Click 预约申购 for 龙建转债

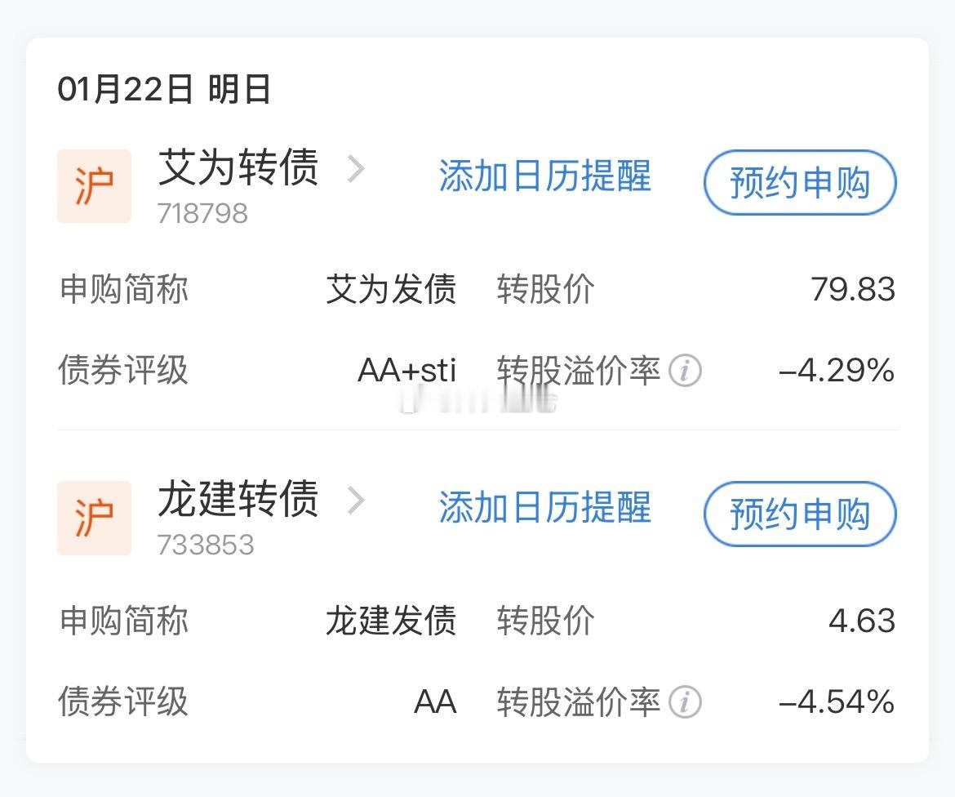tap(800, 515)
